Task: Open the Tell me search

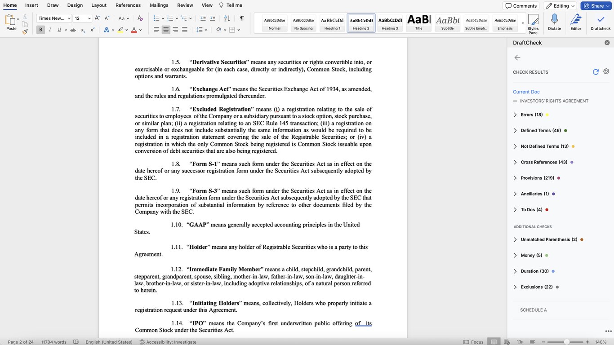Action: point(230,5)
